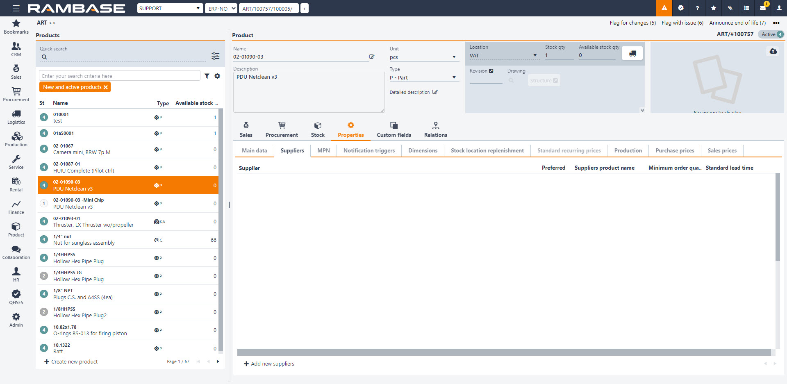The height and width of the screenshot is (384, 787).
Task: Switch to the Purchase prices tab
Action: [x=674, y=151]
